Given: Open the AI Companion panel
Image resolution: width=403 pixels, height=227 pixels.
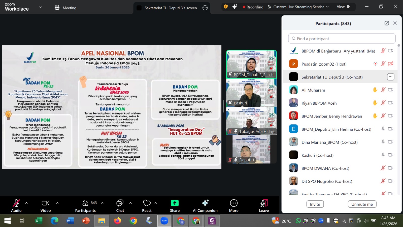Looking at the screenshot, I should pos(205,206).
